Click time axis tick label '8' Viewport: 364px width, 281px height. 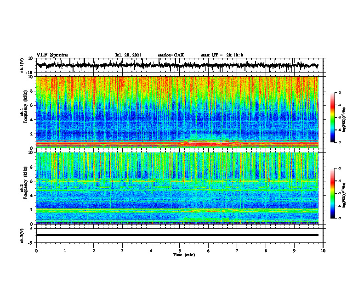[x=266, y=251]
